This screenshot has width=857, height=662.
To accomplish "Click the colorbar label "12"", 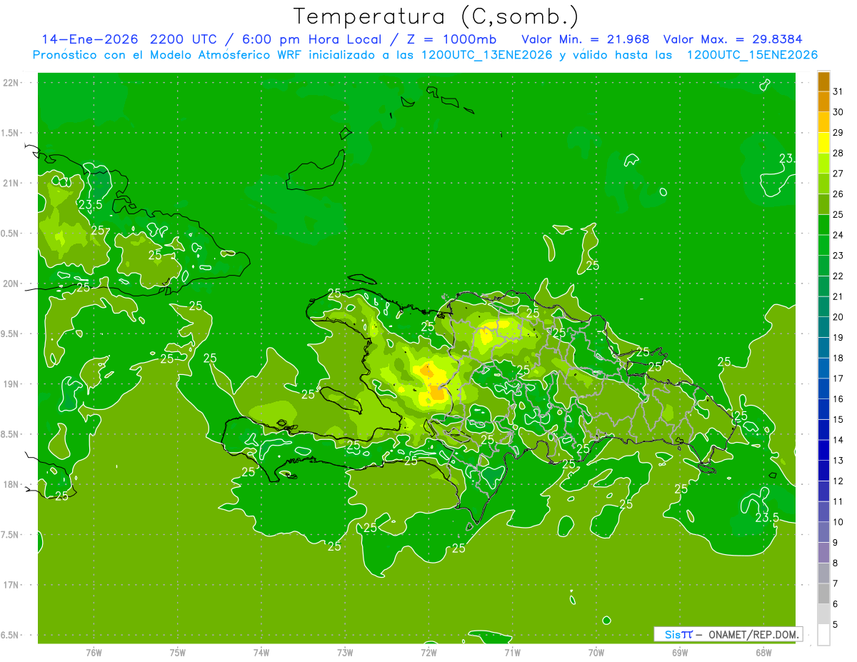I will click(838, 481).
